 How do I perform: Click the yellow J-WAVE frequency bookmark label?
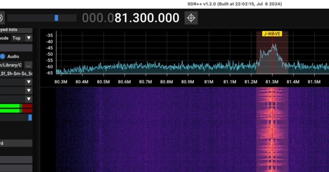tap(272, 33)
